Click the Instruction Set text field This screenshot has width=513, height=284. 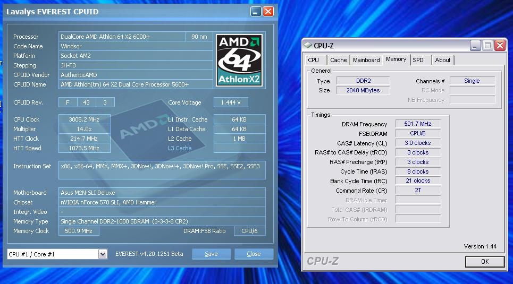point(162,170)
